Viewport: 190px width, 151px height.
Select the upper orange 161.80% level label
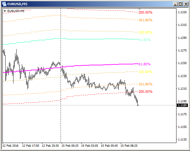tap(145, 20)
